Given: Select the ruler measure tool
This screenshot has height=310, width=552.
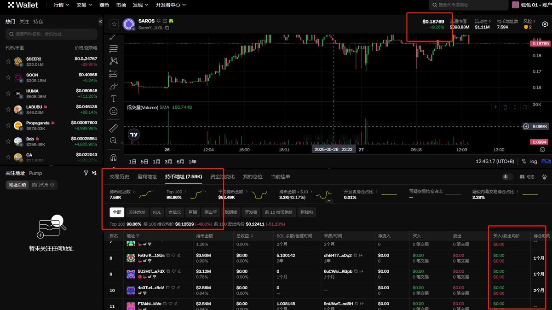Looking at the screenshot, I should click(113, 128).
